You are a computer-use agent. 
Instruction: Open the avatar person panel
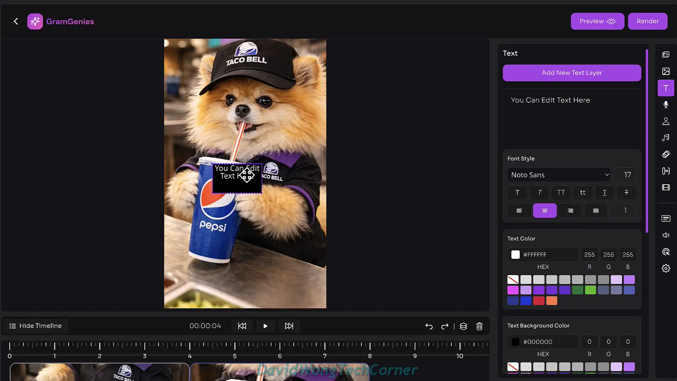666,121
